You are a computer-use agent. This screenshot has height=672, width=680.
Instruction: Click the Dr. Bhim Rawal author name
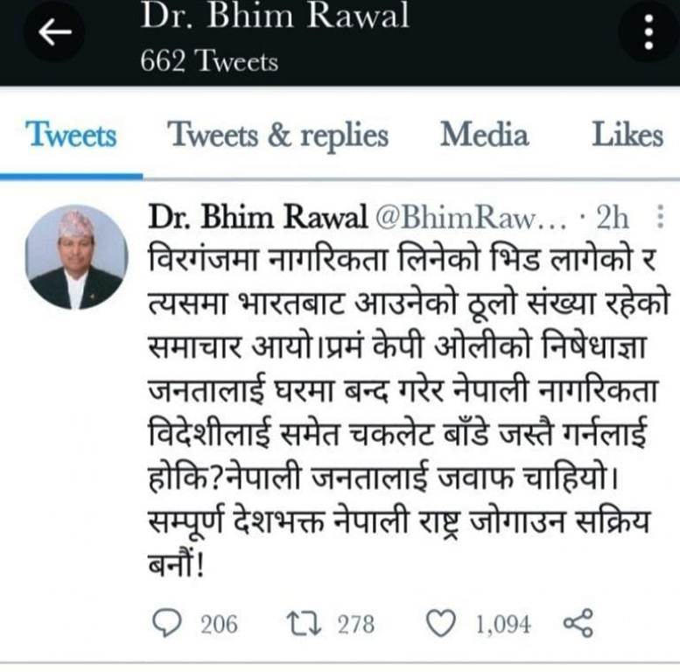258,216
